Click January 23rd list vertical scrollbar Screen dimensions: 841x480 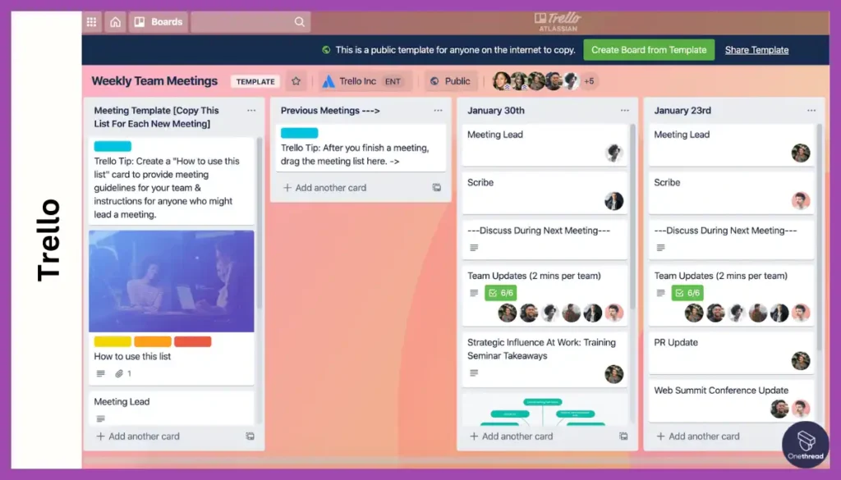click(x=819, y=237)
